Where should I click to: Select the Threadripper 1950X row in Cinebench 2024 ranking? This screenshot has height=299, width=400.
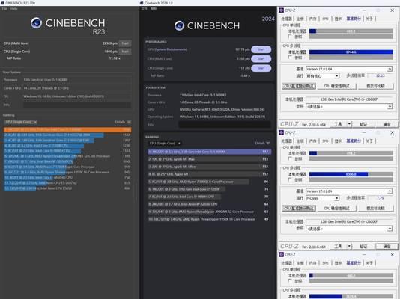pos(209,219)
